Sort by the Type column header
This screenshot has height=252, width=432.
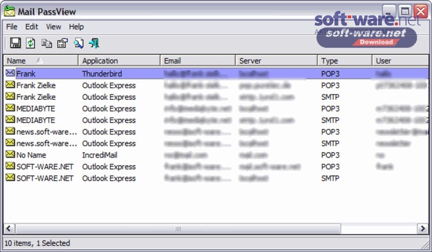[x=345, y=60]
